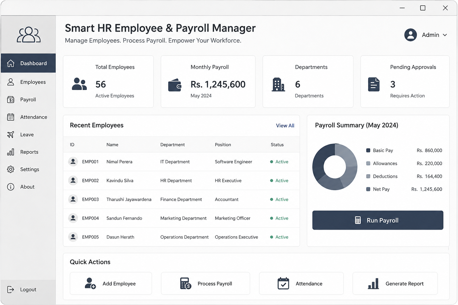
Task: Click the Generate Report bar chart icon
Action: 373,284
